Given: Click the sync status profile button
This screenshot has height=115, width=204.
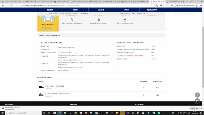Looking at the screenshot, I should [x=186, y=5].
